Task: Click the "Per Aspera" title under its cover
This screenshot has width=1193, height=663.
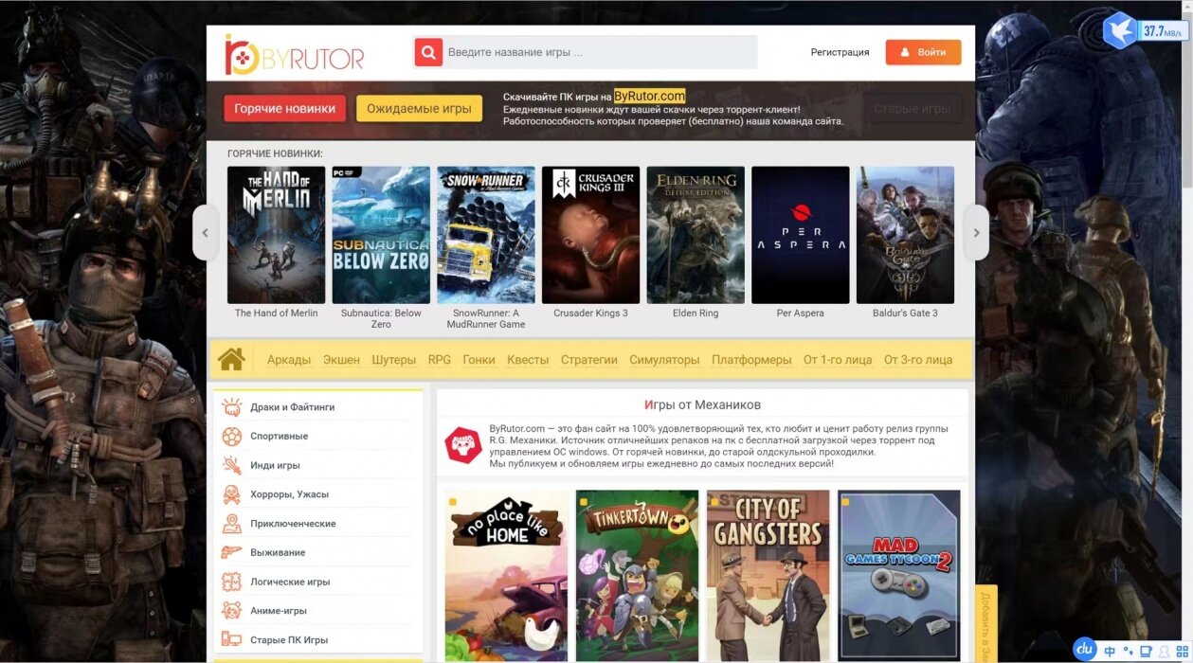Action: [801, 314]
